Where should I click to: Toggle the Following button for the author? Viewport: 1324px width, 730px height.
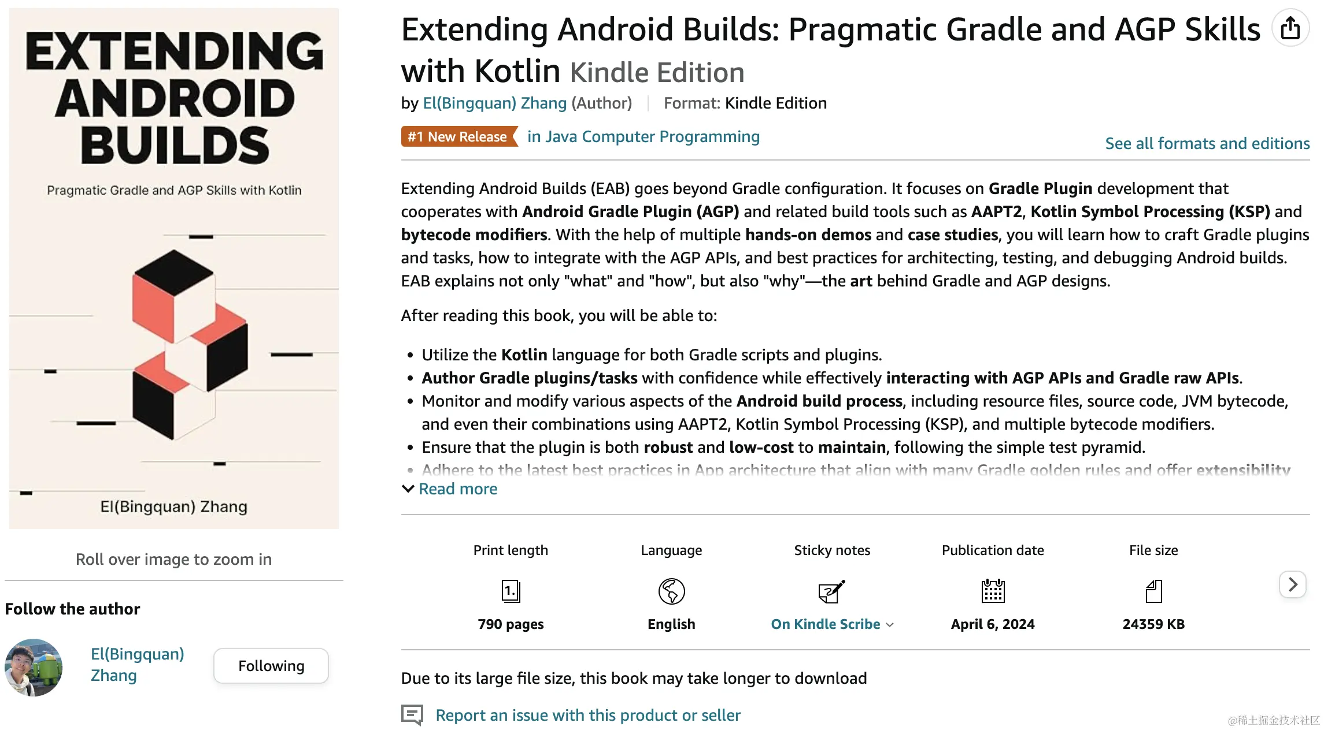click(x=271, y=666)
